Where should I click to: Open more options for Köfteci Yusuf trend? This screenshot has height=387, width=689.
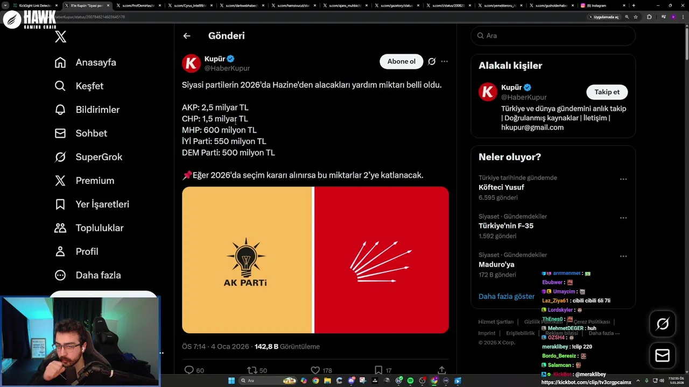point(623,179)
